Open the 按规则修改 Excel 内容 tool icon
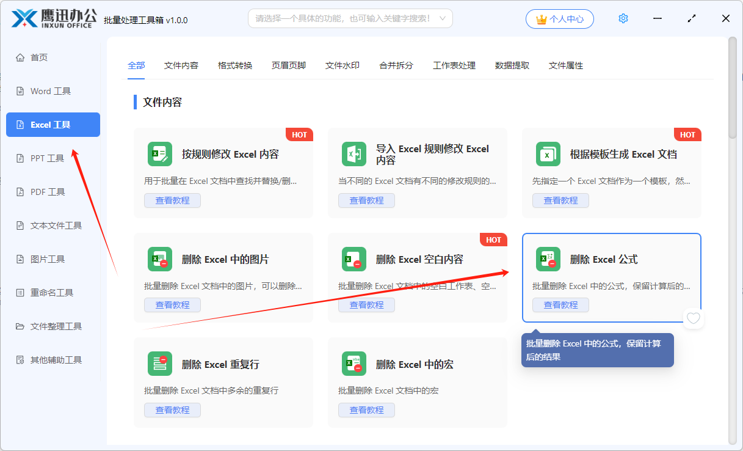 (x=159, y=154)
